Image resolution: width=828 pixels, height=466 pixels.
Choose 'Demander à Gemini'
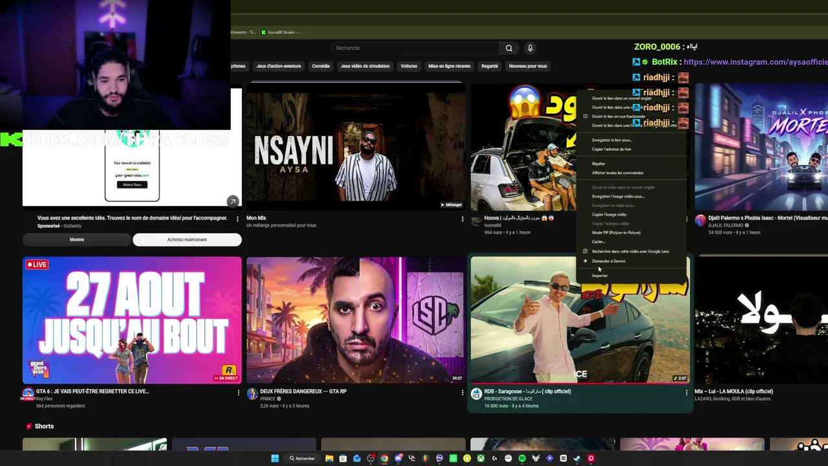609,261
